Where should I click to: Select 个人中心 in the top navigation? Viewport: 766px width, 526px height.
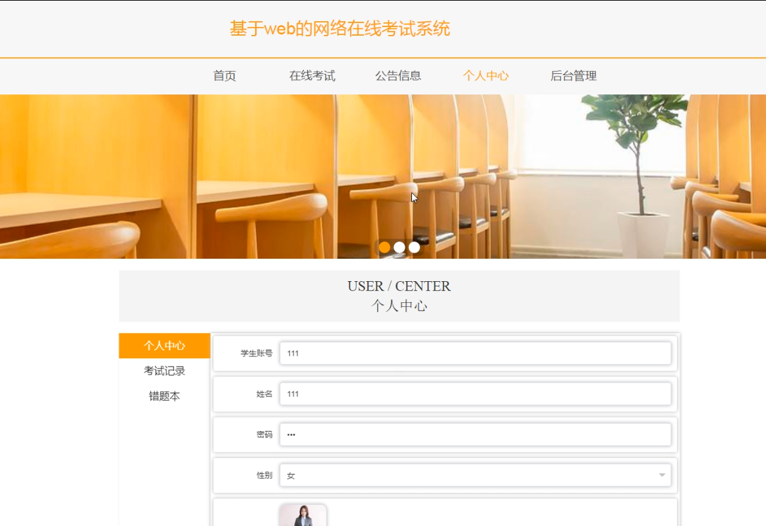pyautogui.click(x=486, y=76)
